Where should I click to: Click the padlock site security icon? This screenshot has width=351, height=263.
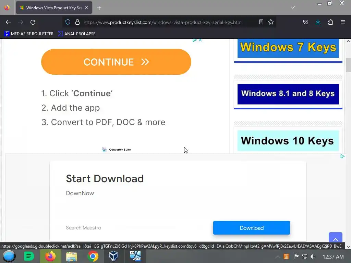tap(77, 22)
